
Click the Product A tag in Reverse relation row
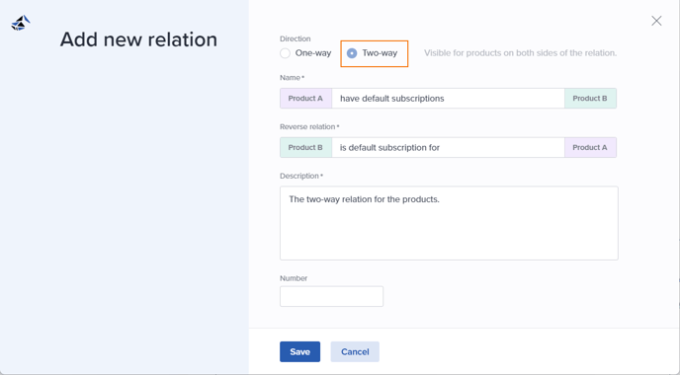pyautogui.click(x=590, y=148)
